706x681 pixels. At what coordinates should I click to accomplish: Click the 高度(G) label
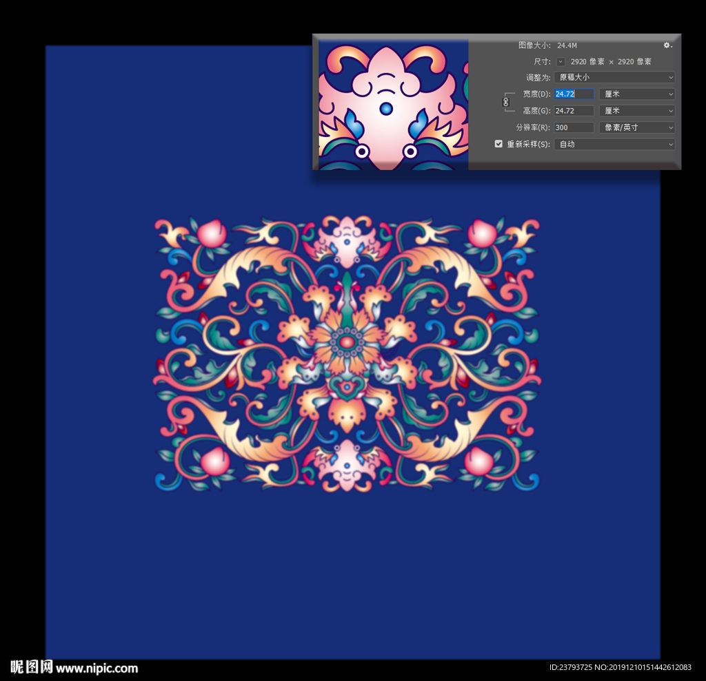(536, 111)
